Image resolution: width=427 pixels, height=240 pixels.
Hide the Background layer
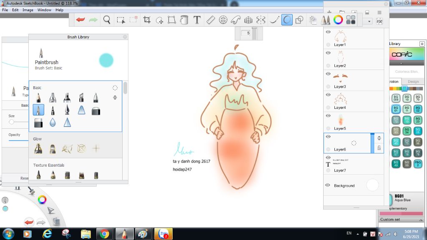(x=328, y=185)
